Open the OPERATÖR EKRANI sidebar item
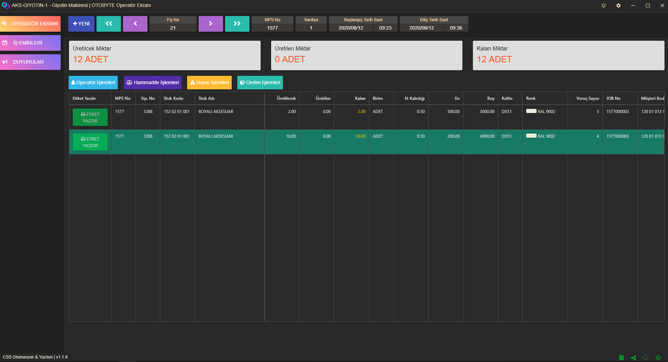 click(x=31, y=24)
